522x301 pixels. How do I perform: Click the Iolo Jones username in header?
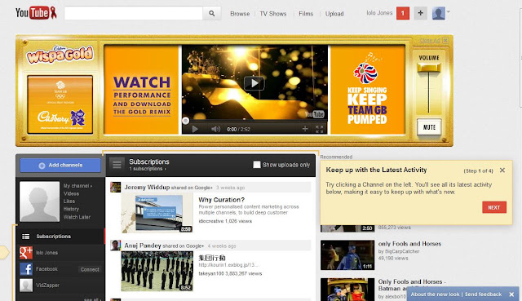379,13
